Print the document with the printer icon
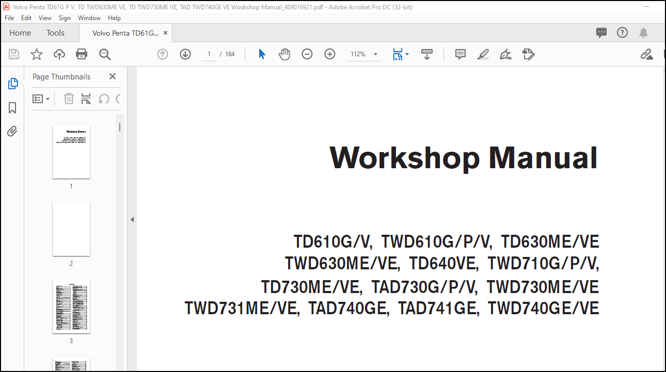Image resolution: width=666 pixels, height=372 pixels. 82,54
